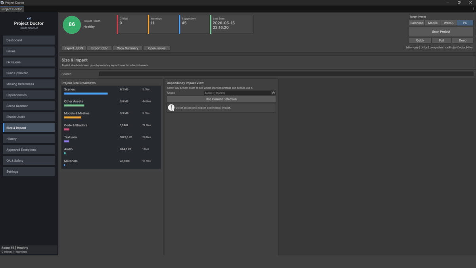Select the Project Doctor window tab
Image resolution: width=476 pixels, height=268 pixels.
coord(12,9)
